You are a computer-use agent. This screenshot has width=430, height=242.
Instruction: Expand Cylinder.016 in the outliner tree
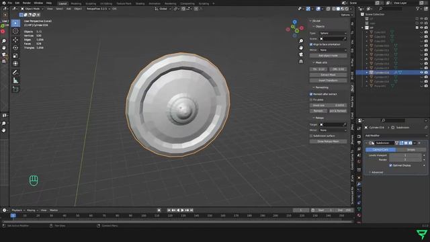(367, 73)
